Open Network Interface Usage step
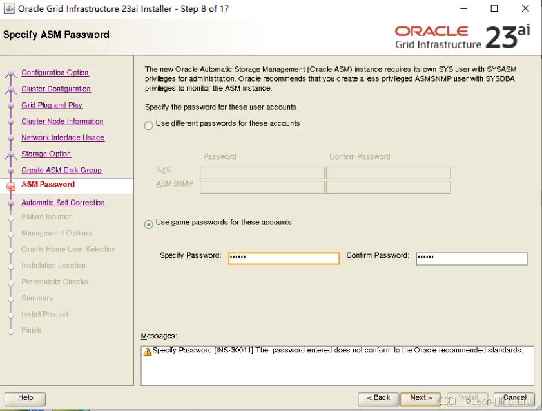542x411 pixels. click(x=63, y=138)
